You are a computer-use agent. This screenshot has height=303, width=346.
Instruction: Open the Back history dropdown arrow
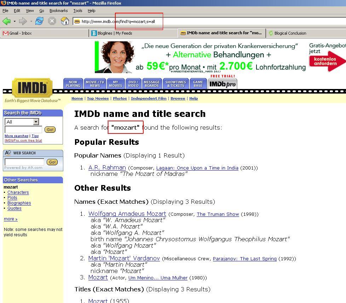(x=15, y=21)
